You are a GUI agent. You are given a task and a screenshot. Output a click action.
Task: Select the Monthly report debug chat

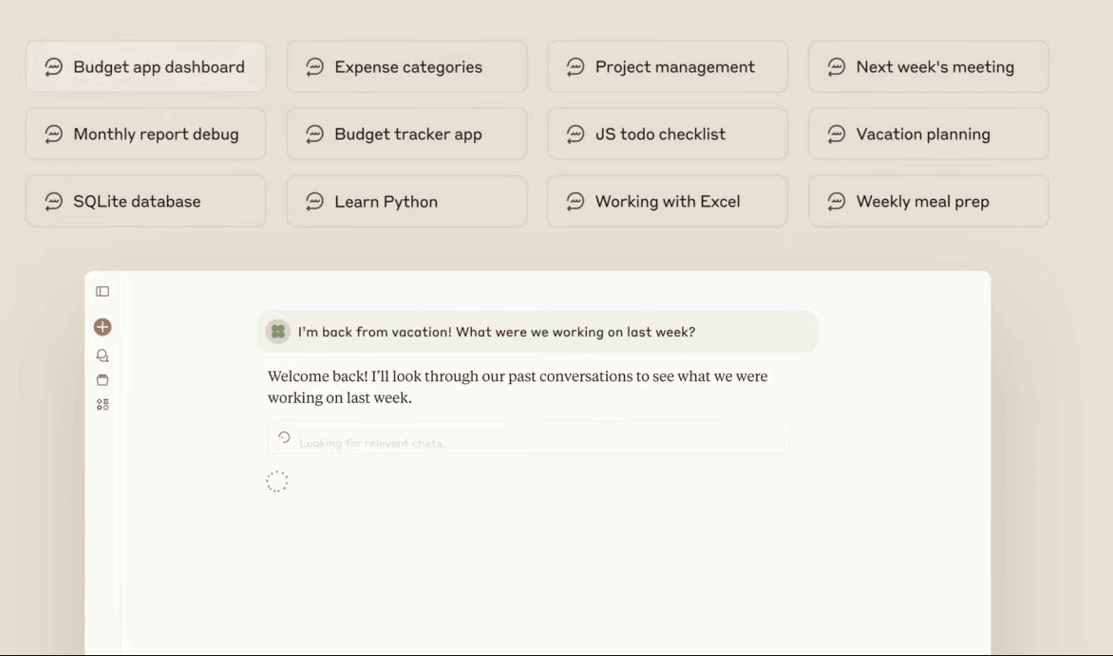click(146, 134)
